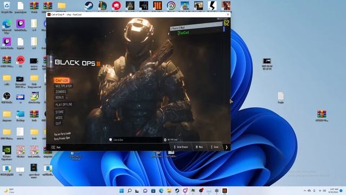This screenshot has height=195, width=346.
Task: Open the Assassin's Creed desktop shortcut
Action: 130,6
